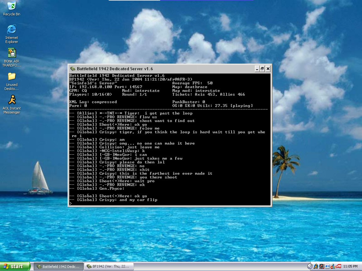The width and height of the screenshot is (362, 271).
Task: Click chat line "omg... no one can make it here"
Action: (x=132, y=143)
